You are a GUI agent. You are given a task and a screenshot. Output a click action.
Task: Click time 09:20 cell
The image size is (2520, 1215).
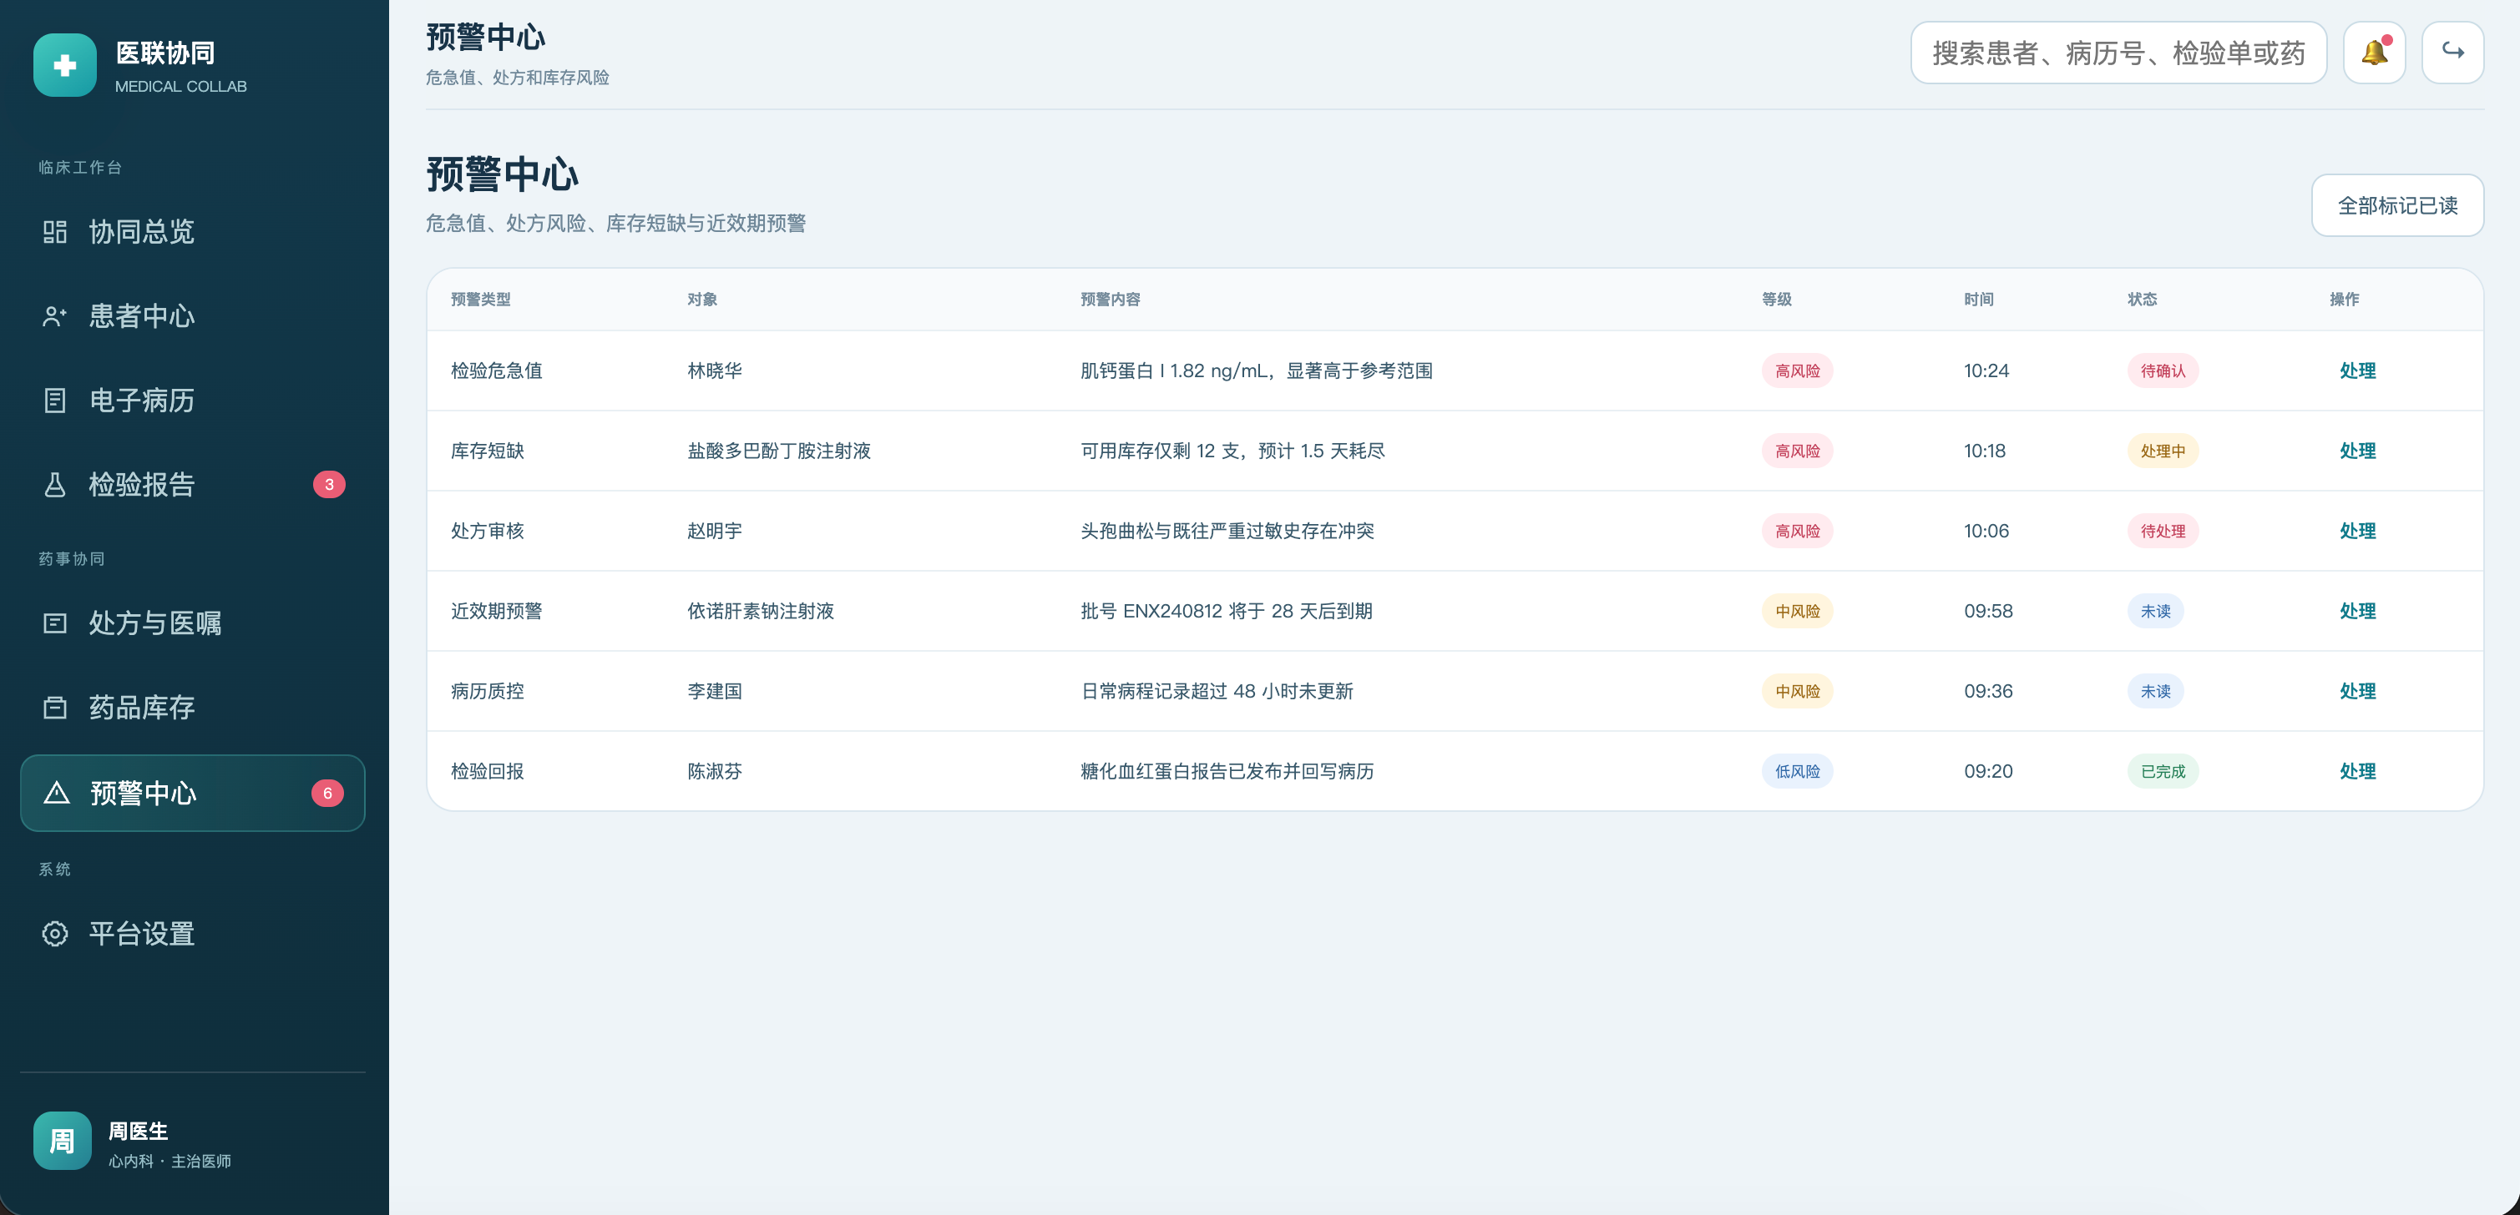coord(1988,771)
